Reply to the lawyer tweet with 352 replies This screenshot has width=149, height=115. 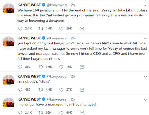pyautogui.click(x=20, y=67)
